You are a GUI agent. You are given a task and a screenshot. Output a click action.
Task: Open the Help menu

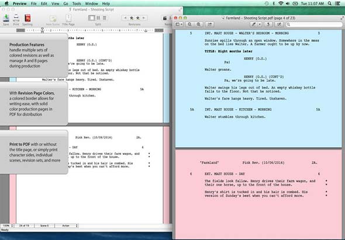point(106,4)
